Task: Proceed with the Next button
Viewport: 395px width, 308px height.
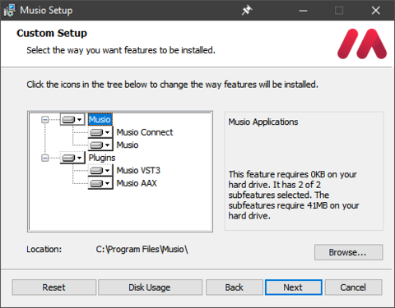Action: pos(294,287)
